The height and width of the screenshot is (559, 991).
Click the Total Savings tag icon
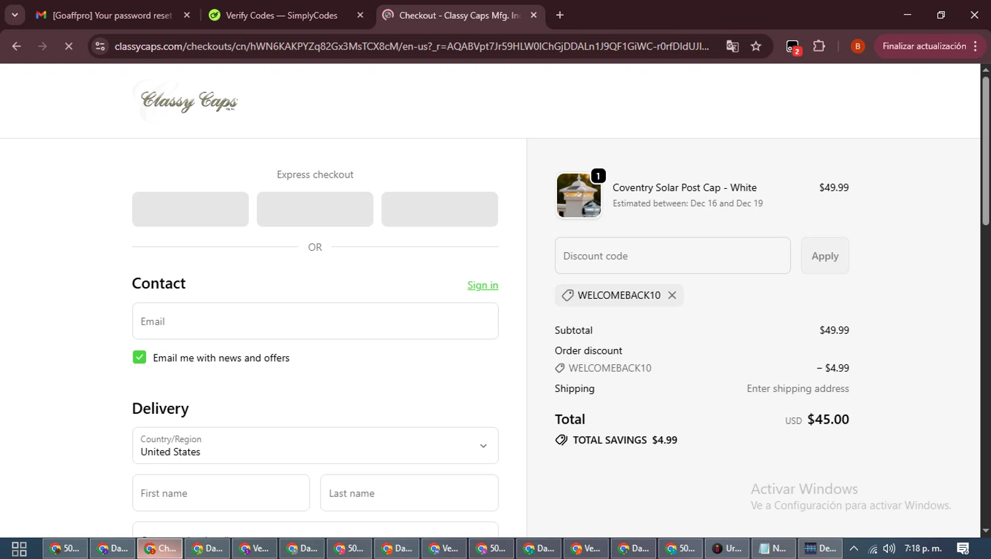pyautogui.click(x=562, y=440)
